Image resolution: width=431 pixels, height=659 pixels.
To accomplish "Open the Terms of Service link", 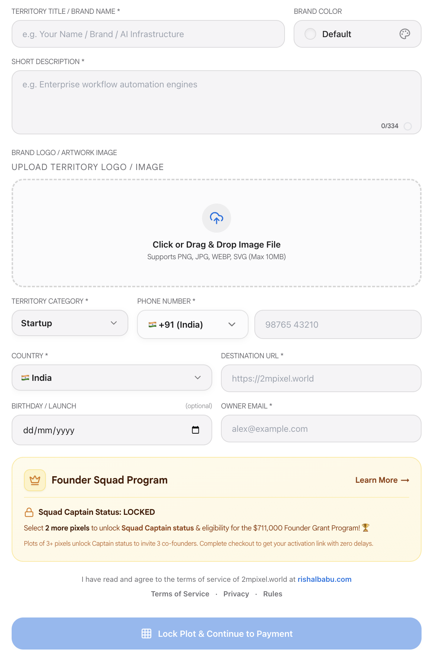I will 180,594.
